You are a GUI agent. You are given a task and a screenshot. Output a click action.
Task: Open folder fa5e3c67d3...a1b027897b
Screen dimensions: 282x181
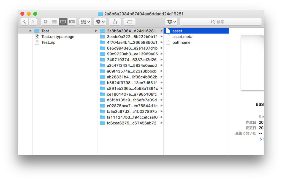[x=131, y=112]
